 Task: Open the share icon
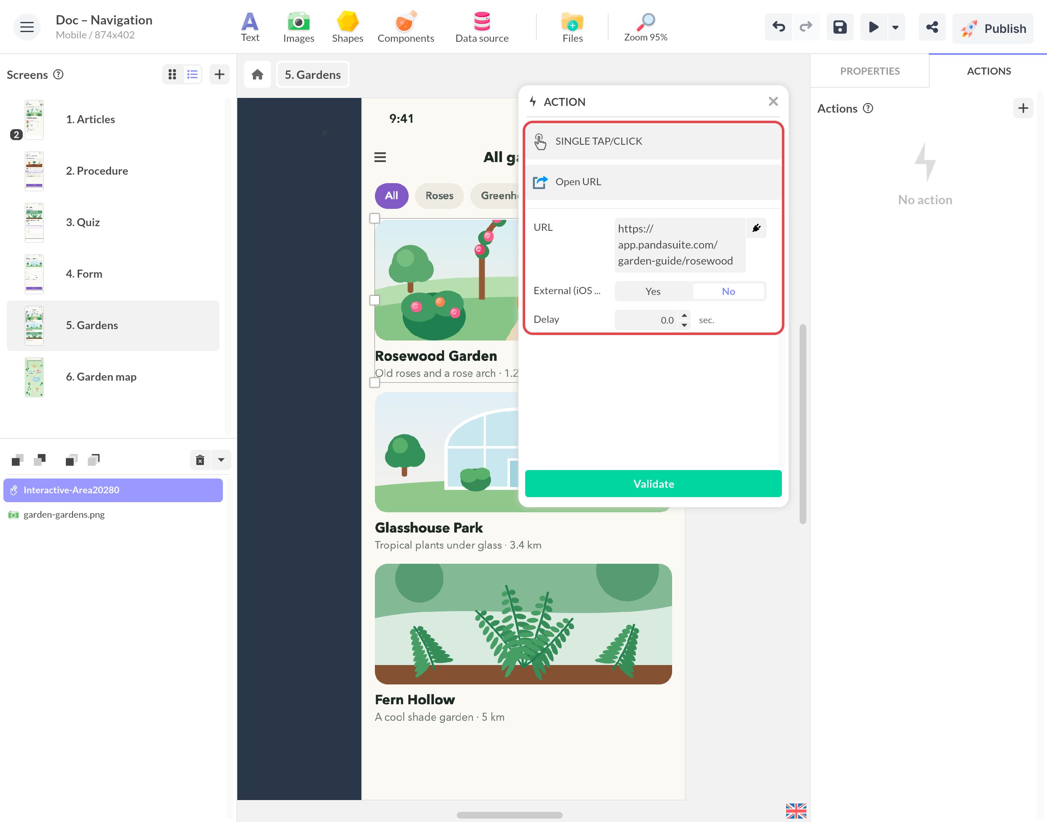coord(932,27)
